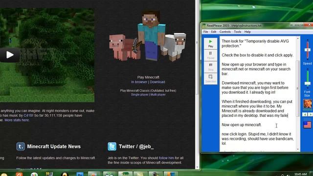The width and height of the screenshot is (313, 176).
Task: Click the 'More stats here' link
Action: click(17, 120)
